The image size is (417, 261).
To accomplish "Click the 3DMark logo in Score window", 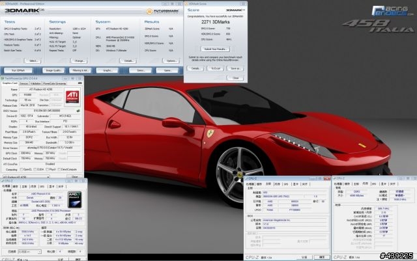I will coord(235,10).
